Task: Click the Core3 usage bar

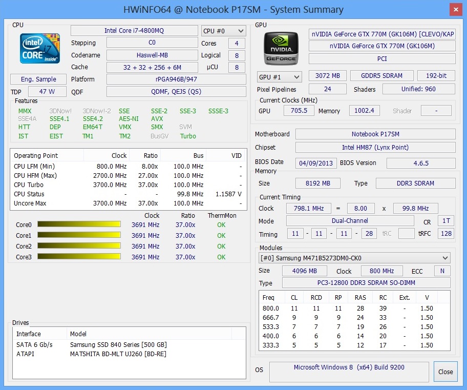Action: 79,257
